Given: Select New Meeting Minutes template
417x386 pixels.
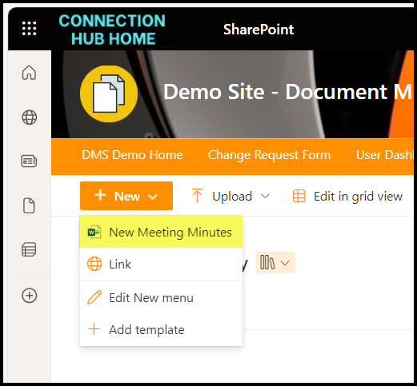Looking at the screenshot, I should [x=161, y=232].
